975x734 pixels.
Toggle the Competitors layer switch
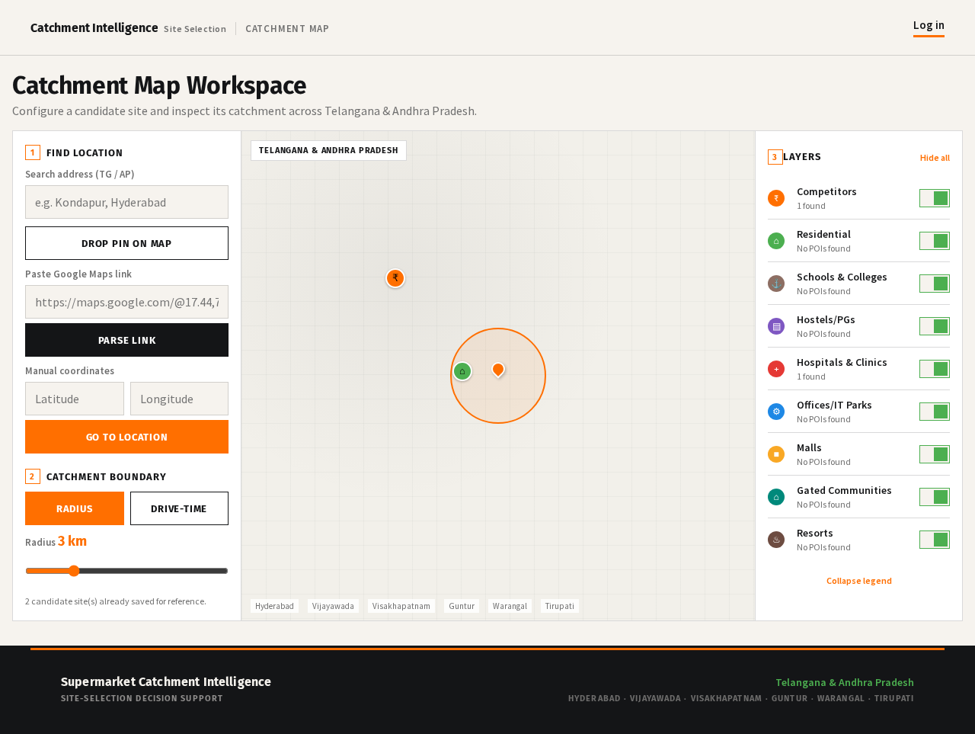(x=935, y=198)
